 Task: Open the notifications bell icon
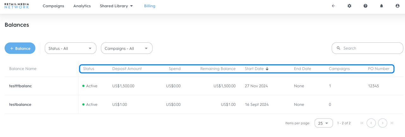(382, 6)
